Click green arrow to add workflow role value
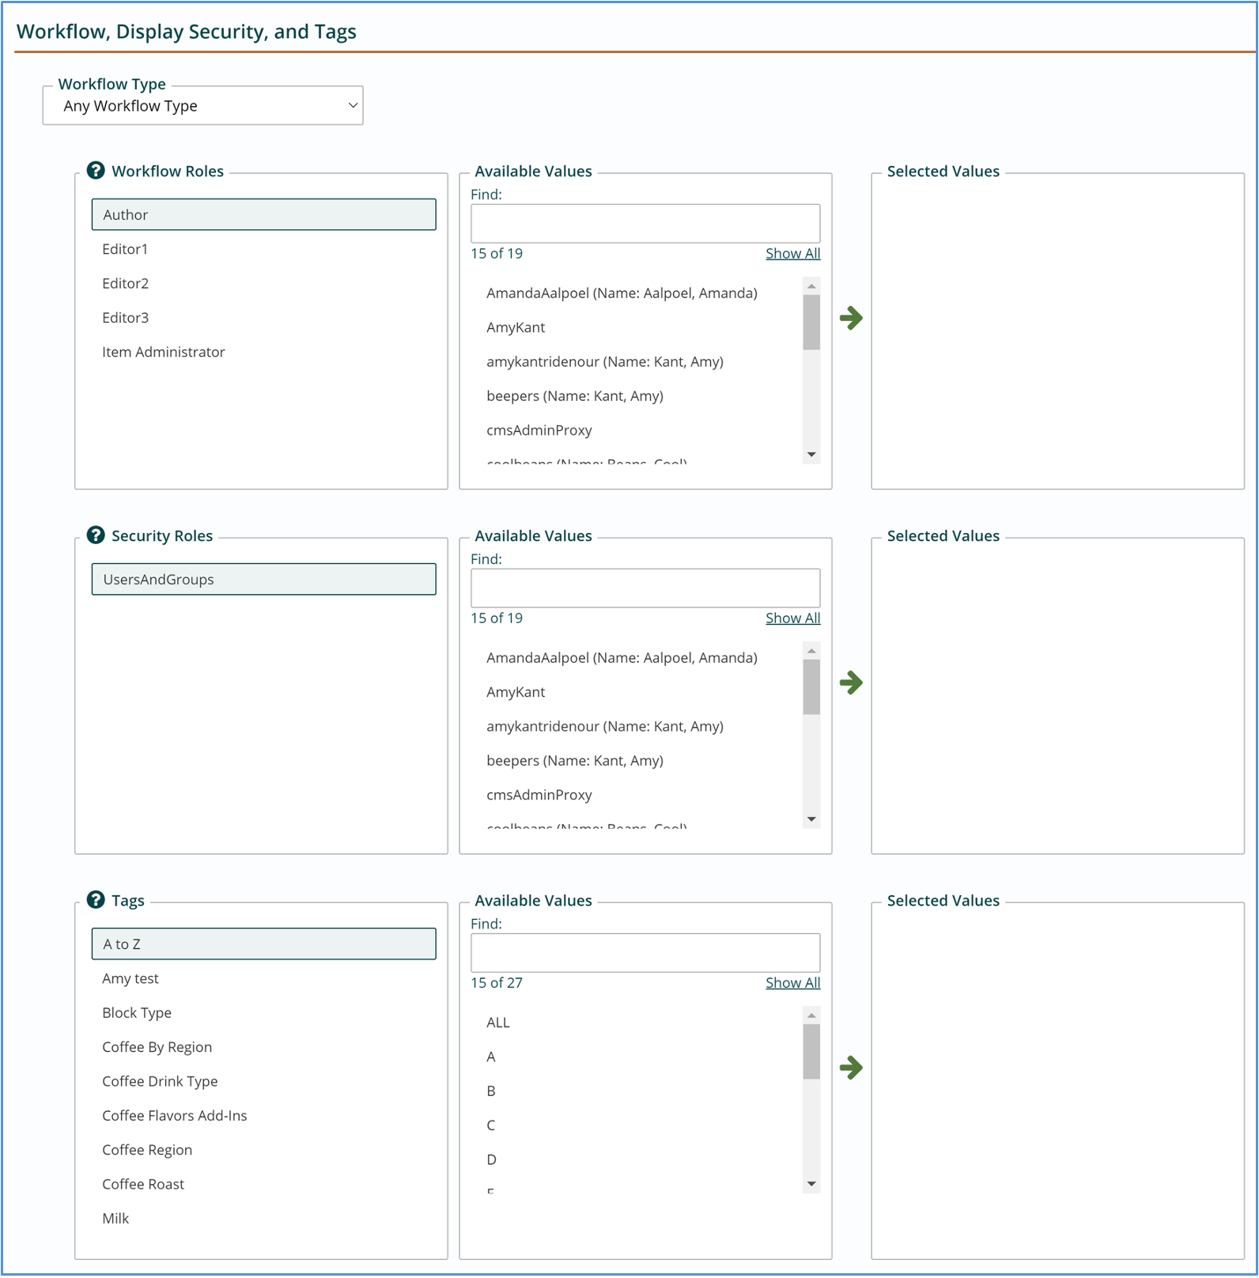Viewport: 1259px width, 1278px height. pos(851,318)
